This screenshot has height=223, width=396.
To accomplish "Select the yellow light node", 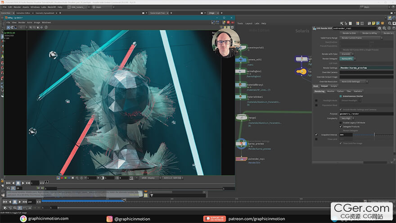I will 301,72.
